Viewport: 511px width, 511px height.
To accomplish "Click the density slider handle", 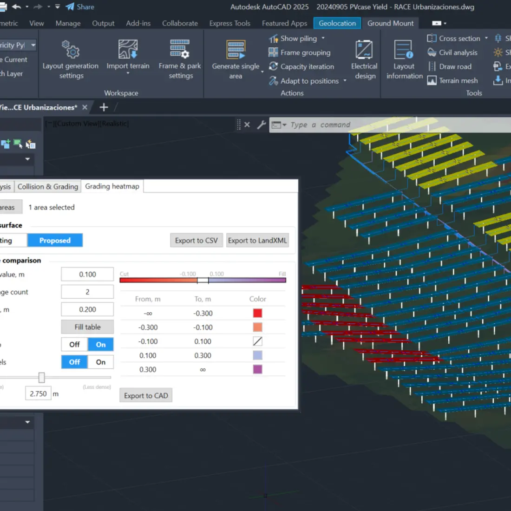I will [x=41, y=377].
